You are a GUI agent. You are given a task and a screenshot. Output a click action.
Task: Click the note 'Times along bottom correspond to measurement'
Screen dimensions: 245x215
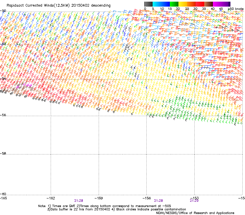118,206
